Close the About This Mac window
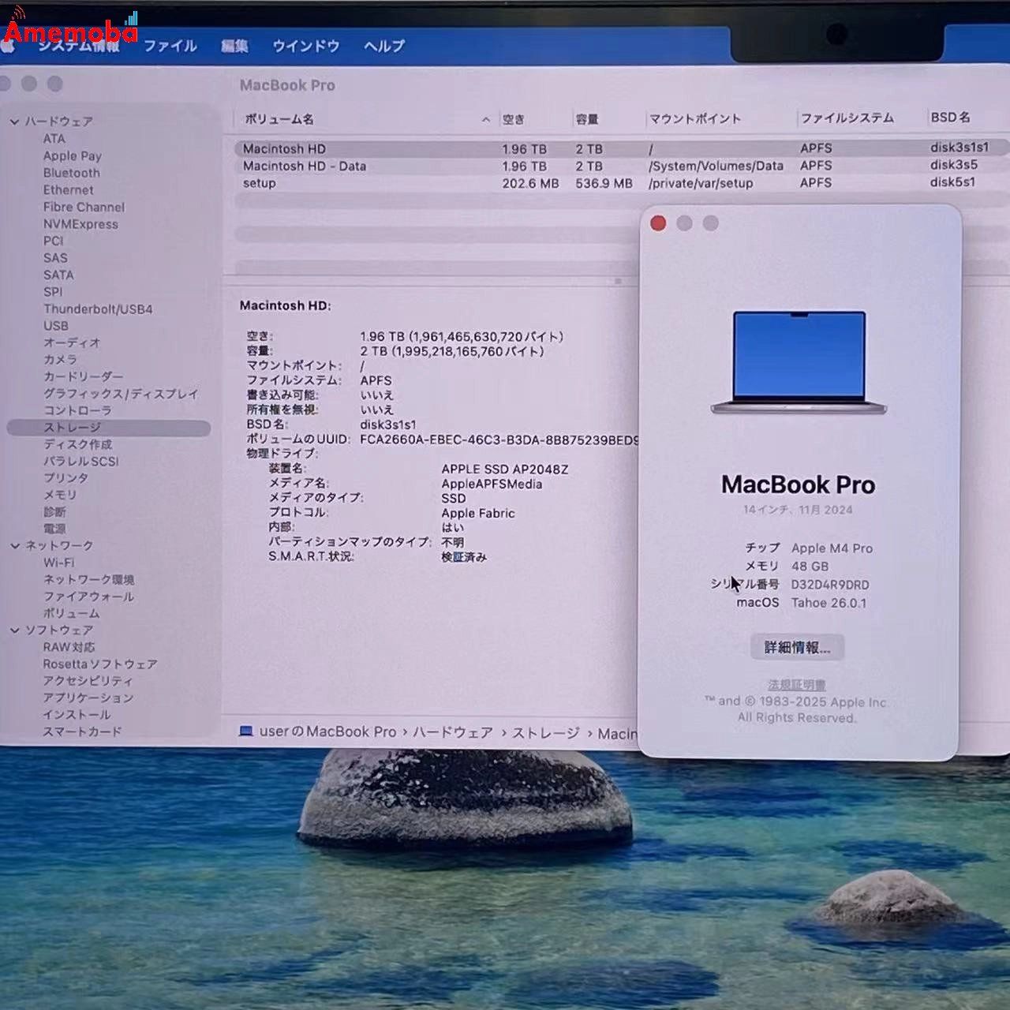 pyautogui.click(x=658, y=223)
